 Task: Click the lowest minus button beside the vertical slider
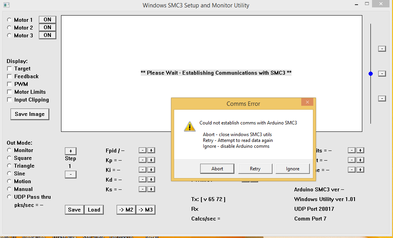coord(382,98)
